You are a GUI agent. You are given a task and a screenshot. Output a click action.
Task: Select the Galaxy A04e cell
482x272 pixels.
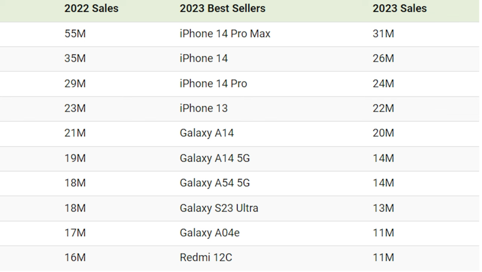tap(210, 233)
